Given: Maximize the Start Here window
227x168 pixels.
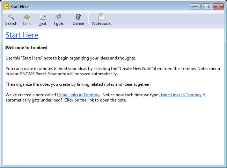Looking at the screenshot, I should pyautogui.click(x=206, y=7).
